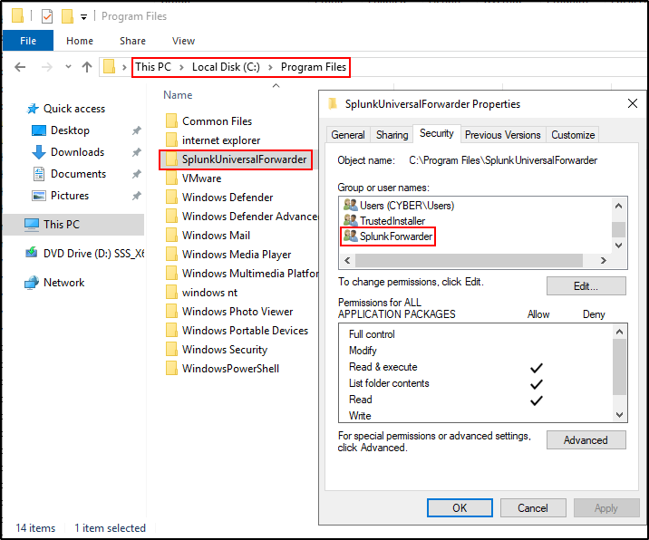The width and height of the screenshot is (649, 540).
Task: Select the internet explorer folder
Action: pos(221,140)
